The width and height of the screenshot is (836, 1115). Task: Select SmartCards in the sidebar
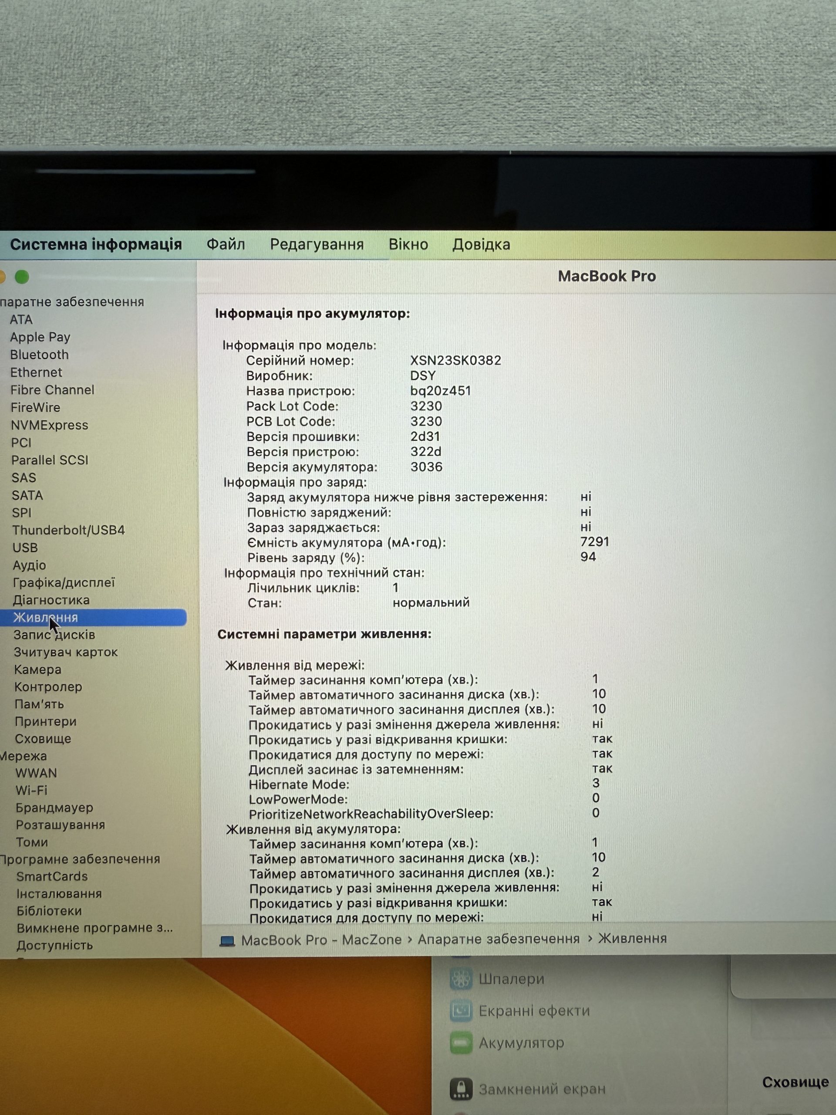[x=52, y=877]
